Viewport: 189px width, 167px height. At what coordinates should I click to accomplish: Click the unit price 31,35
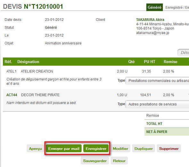click(x=146, y=71)
